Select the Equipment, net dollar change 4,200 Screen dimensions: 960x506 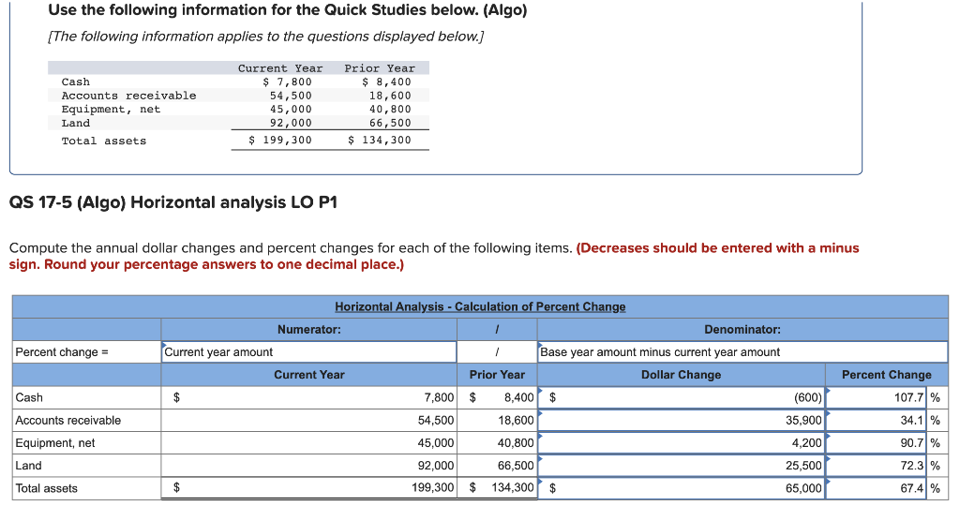point(682,443)
